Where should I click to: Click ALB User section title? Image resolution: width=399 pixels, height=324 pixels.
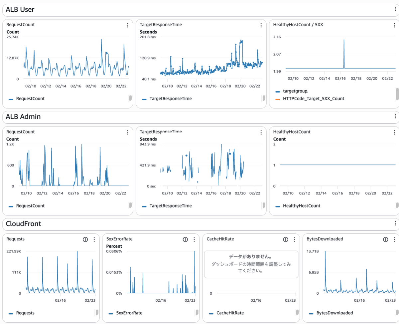20,10
